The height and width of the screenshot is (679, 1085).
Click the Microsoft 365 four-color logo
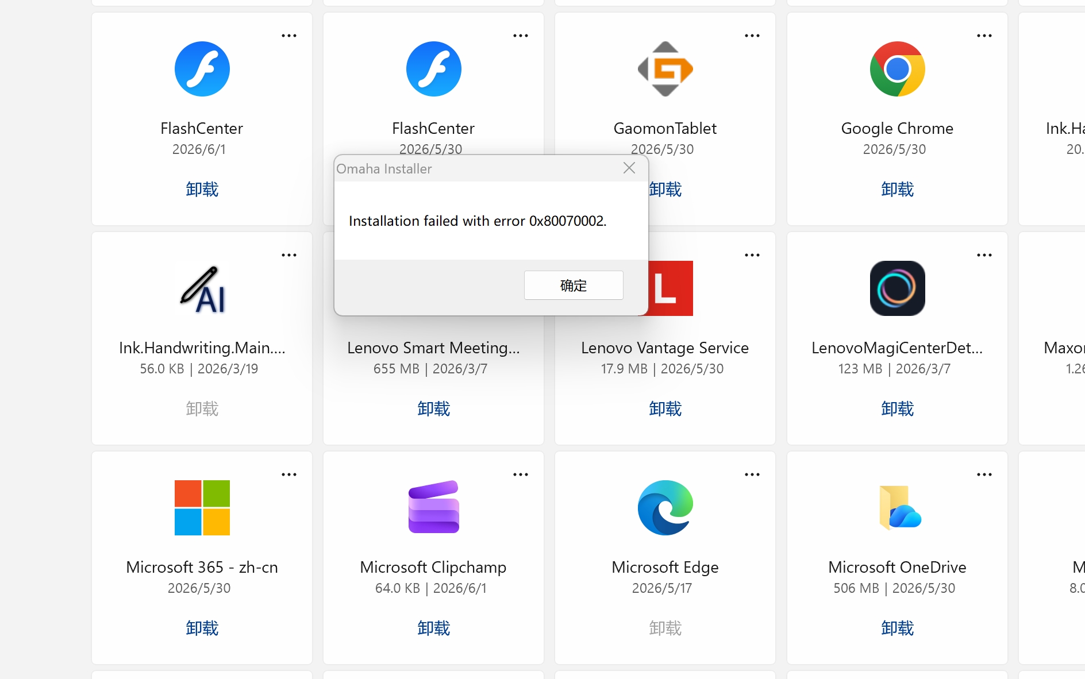pyautogui.click(x=202, y=508)
